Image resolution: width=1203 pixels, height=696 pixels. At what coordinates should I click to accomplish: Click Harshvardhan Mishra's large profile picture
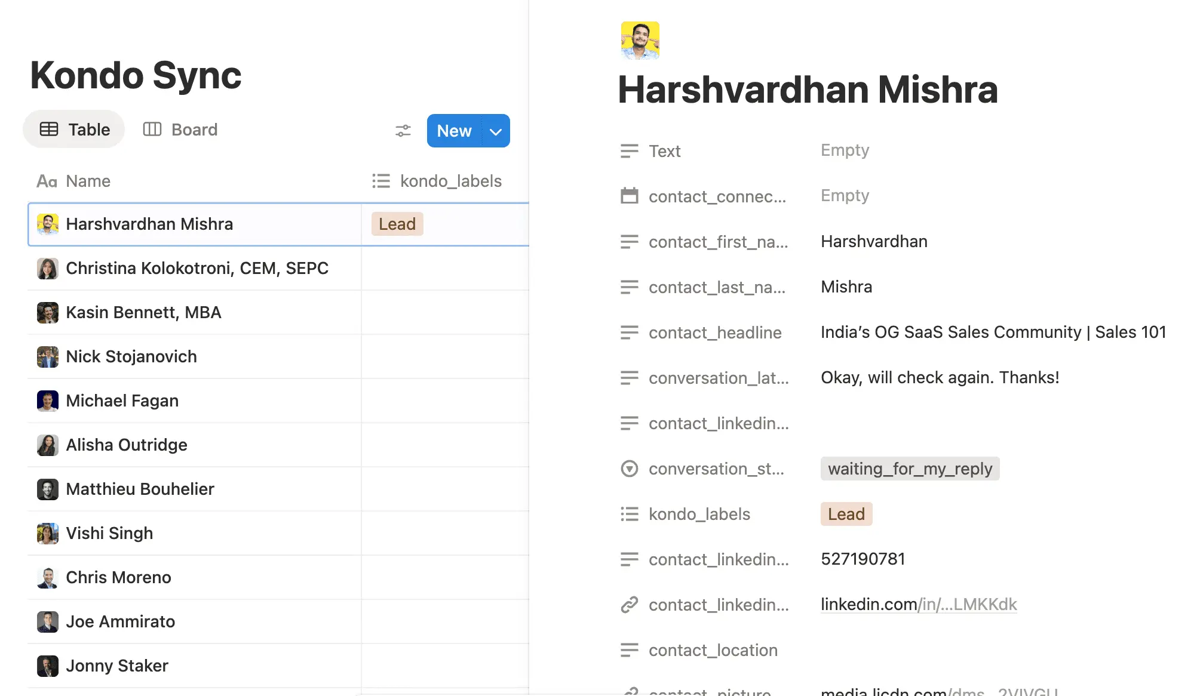[640, 41]
